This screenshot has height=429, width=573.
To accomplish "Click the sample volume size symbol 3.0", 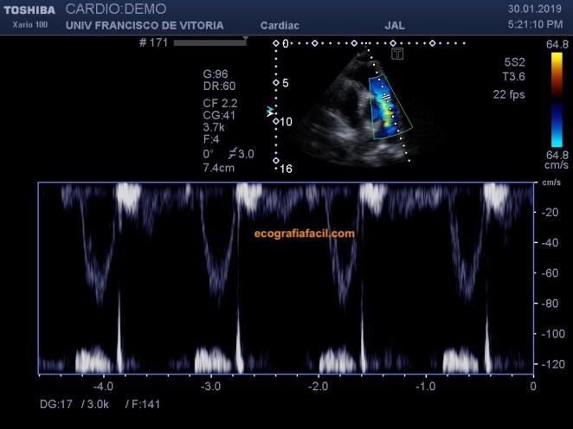I will tap(241, 154).
